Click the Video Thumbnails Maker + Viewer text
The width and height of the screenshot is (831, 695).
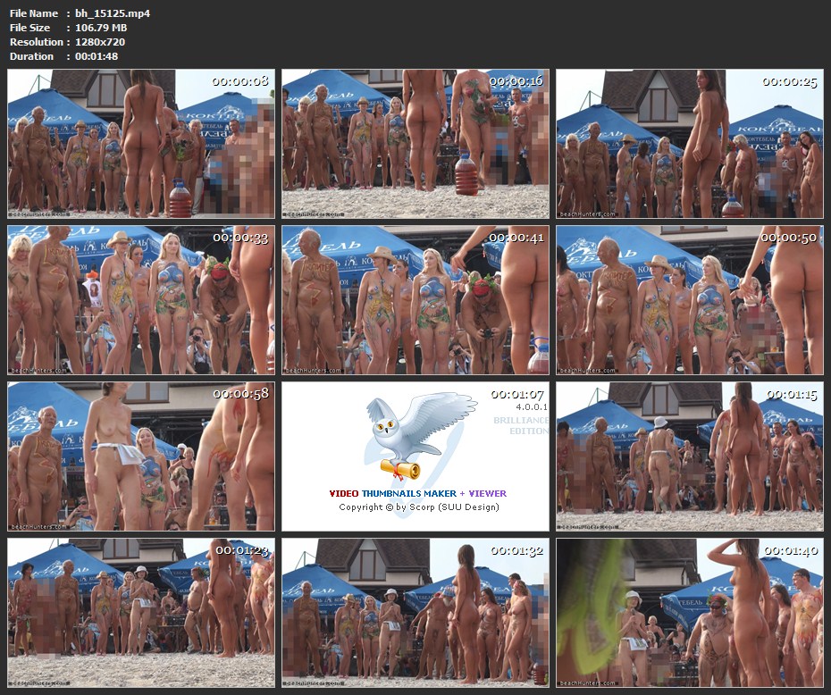pos(417,493)
